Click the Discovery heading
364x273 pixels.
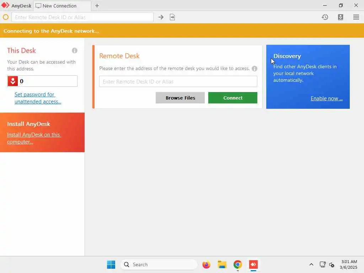pyautogui.click(x=287, y=56)
